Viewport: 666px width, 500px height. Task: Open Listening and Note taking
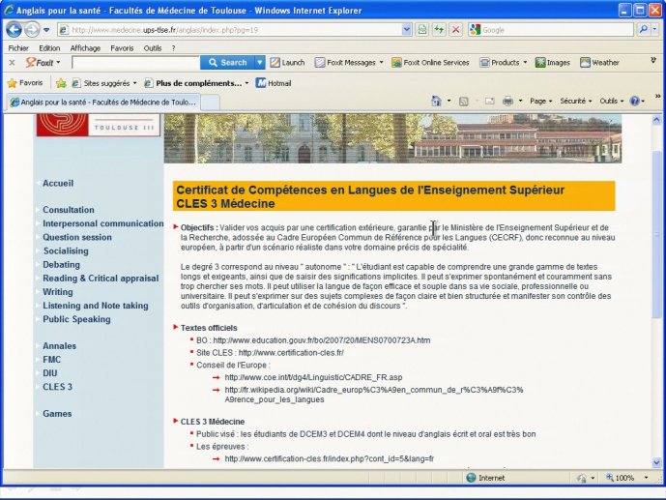pos(96,306)
